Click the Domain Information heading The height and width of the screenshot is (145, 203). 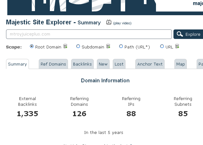(x=105, y=80)
